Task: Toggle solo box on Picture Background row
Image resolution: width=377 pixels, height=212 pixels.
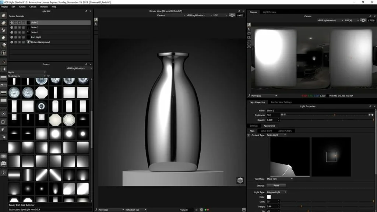Action: point(15,42)
